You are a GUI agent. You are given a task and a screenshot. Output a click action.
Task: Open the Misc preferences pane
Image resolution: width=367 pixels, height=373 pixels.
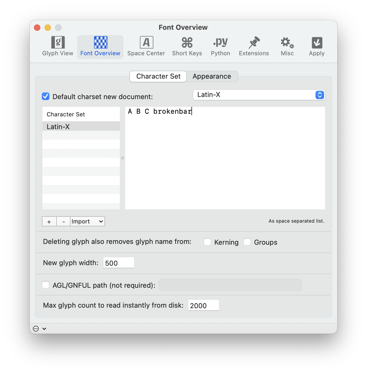(x=287, y=46)
